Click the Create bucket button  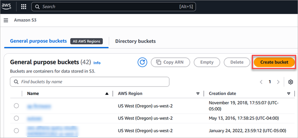[274, 62]
